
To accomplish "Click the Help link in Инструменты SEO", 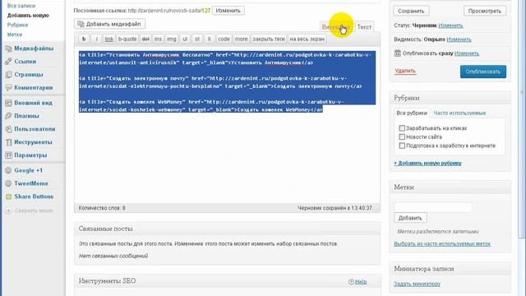I will (361, 282).
